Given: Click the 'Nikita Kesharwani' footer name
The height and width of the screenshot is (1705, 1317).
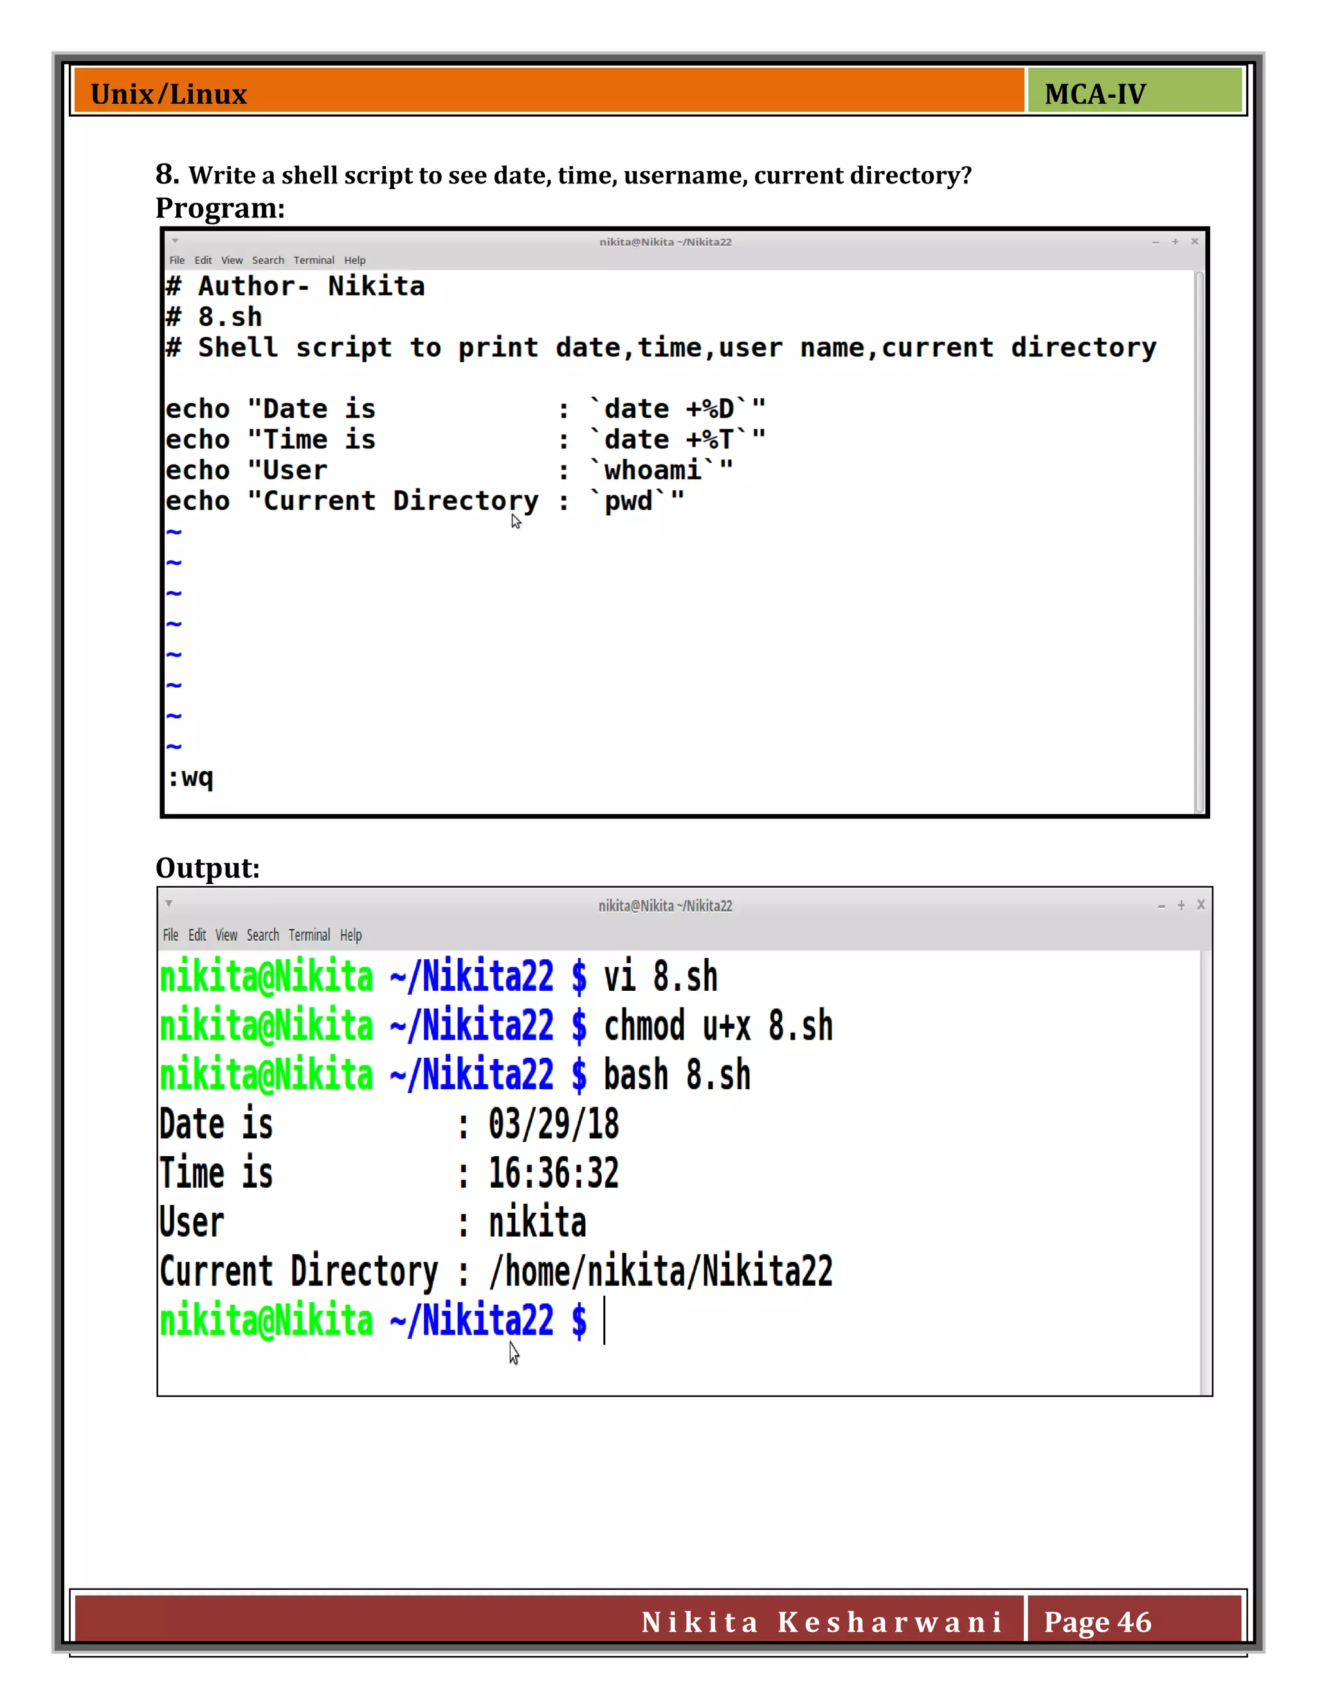Looking at the screenshot, I should tap(822, 1622).
